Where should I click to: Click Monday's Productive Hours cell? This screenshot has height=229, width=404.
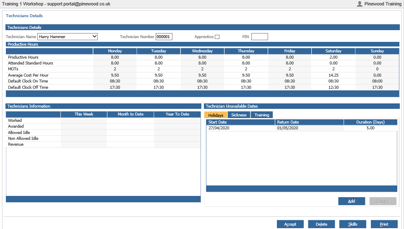115,57
